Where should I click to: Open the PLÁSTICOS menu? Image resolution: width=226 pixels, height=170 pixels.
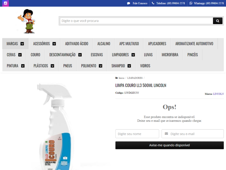(41, 66)
